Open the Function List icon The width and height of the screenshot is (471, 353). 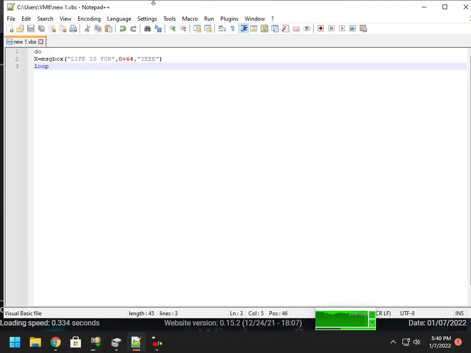[x=286, y=28]
